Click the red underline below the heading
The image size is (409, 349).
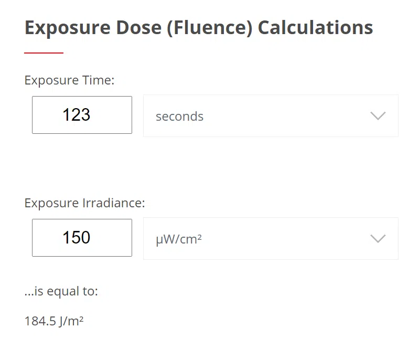(44, 52)
